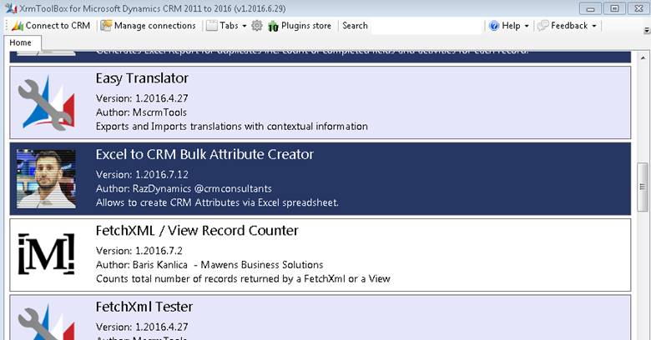Viewport: 651px width, 340px height.
Task: Expand the Help dropdown
Action: (x=509, y=26)
